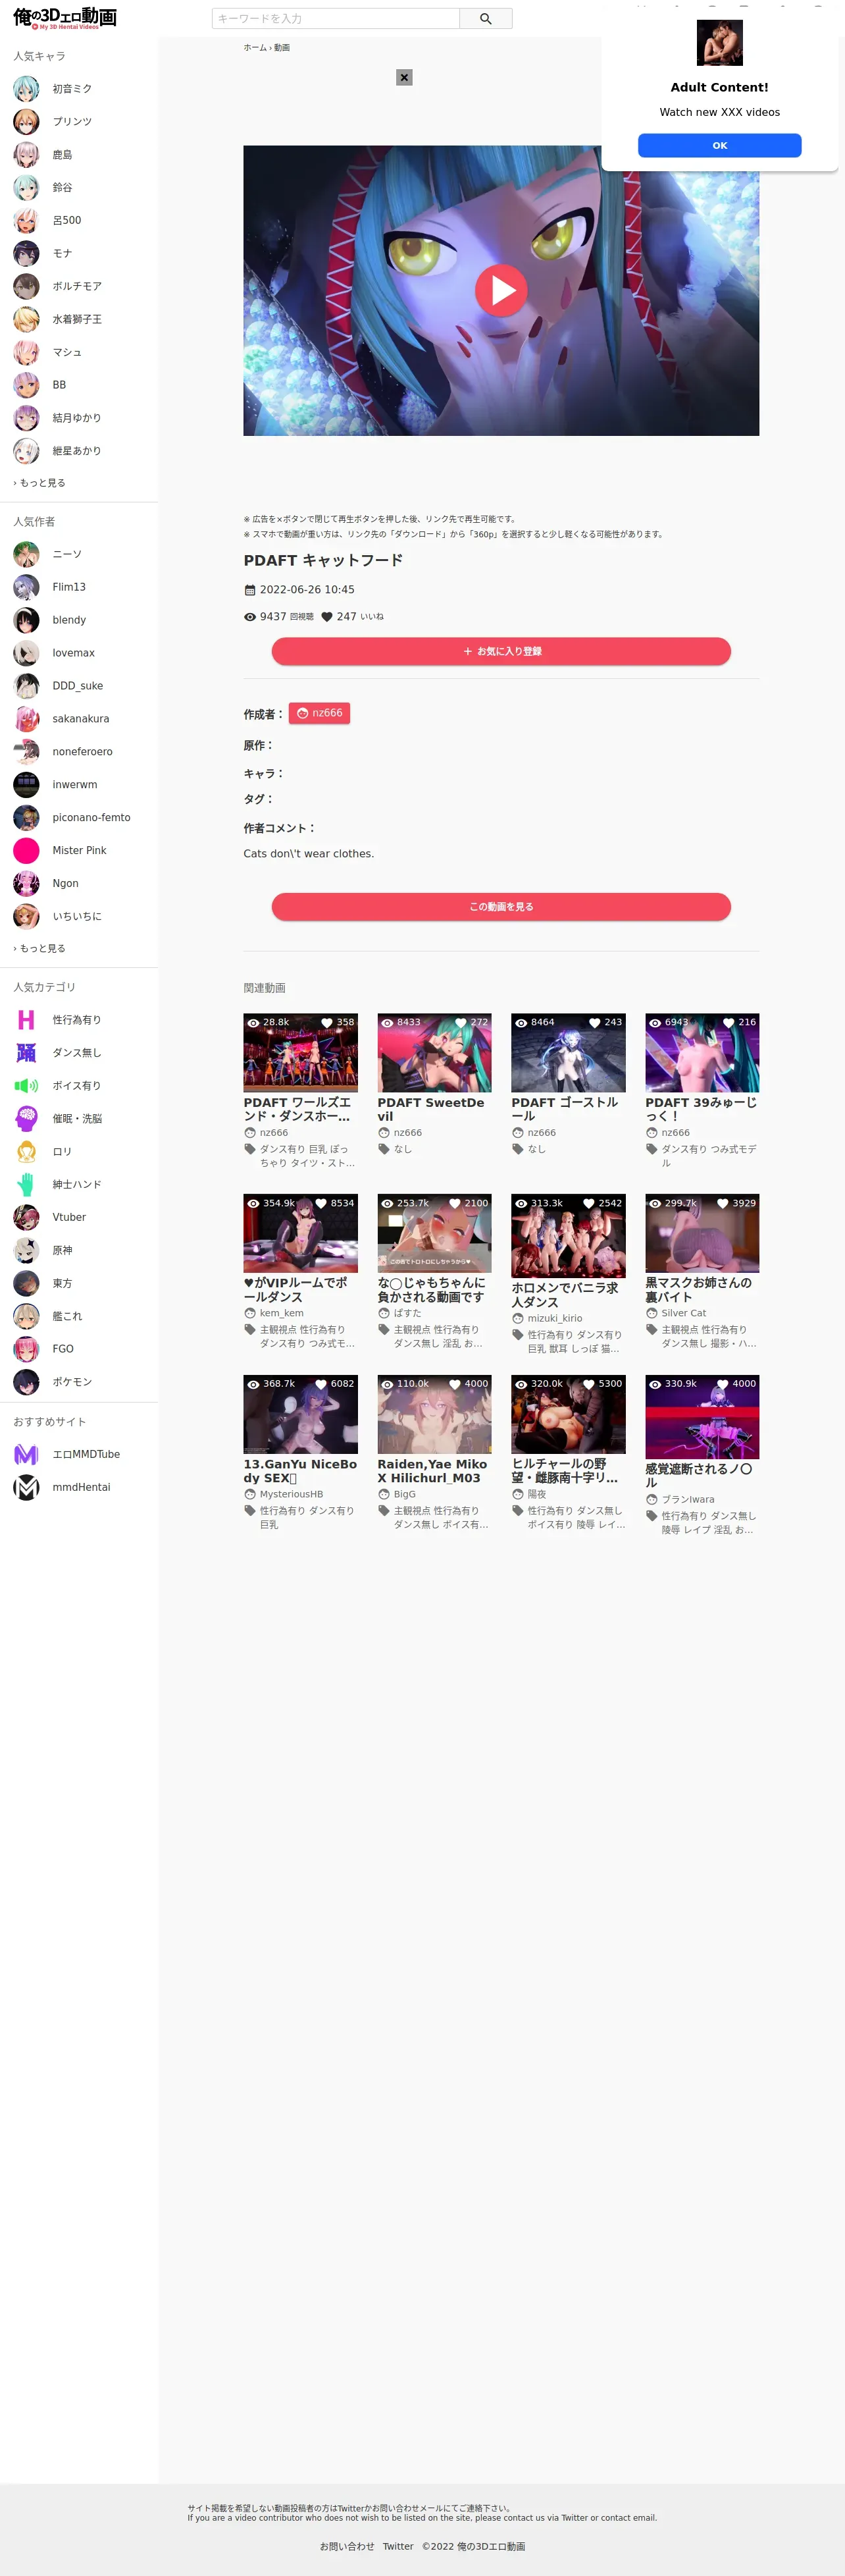Open author Silver Cat link
The width and height of the screenshot is (845, 2576).
(x=683, y=1313)
